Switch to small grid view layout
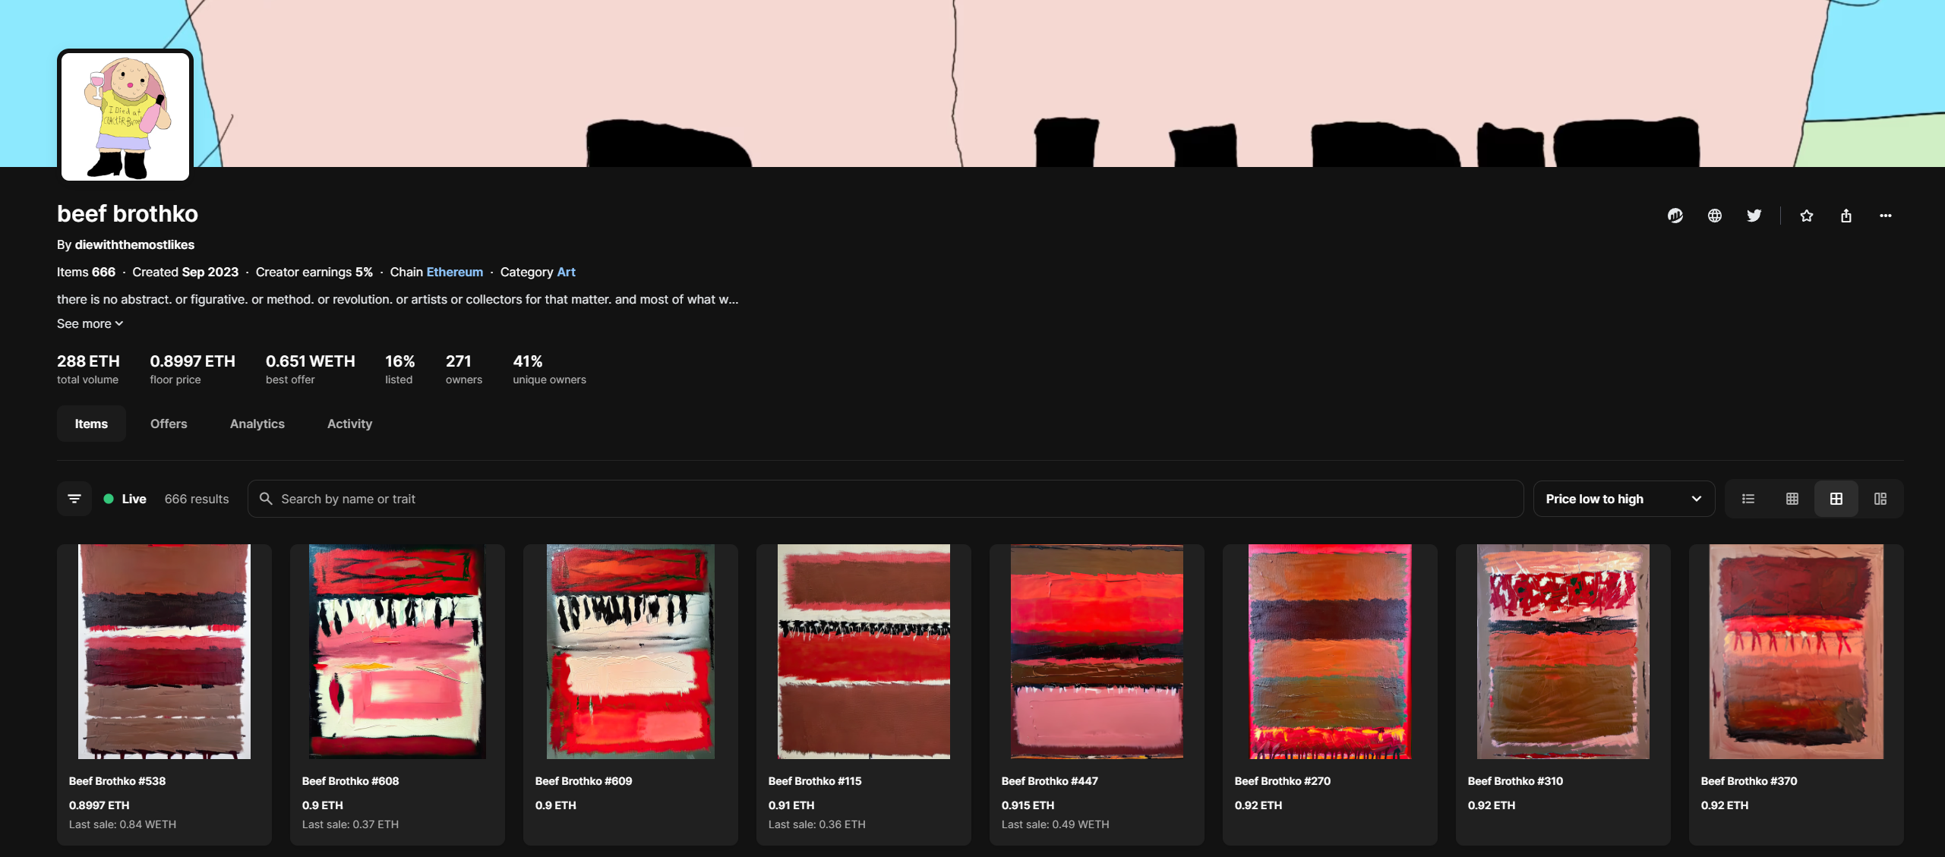 [x=1792, y=499]
